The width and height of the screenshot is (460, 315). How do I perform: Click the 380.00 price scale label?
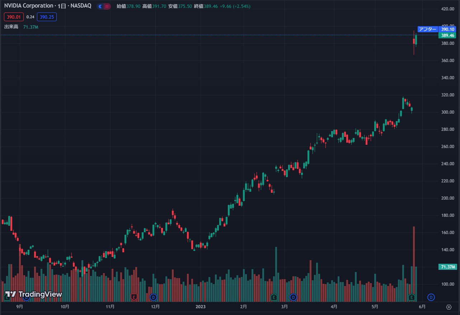click(x=448, y=43)
